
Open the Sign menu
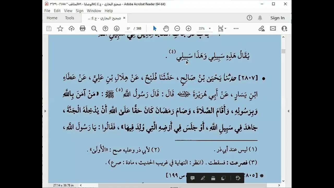[x=80, y=11]
